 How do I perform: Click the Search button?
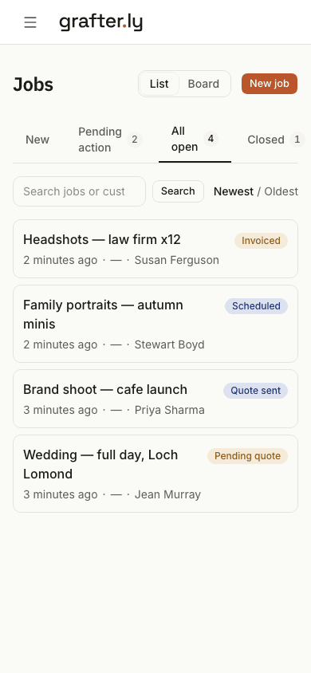(x=178, y=191)
